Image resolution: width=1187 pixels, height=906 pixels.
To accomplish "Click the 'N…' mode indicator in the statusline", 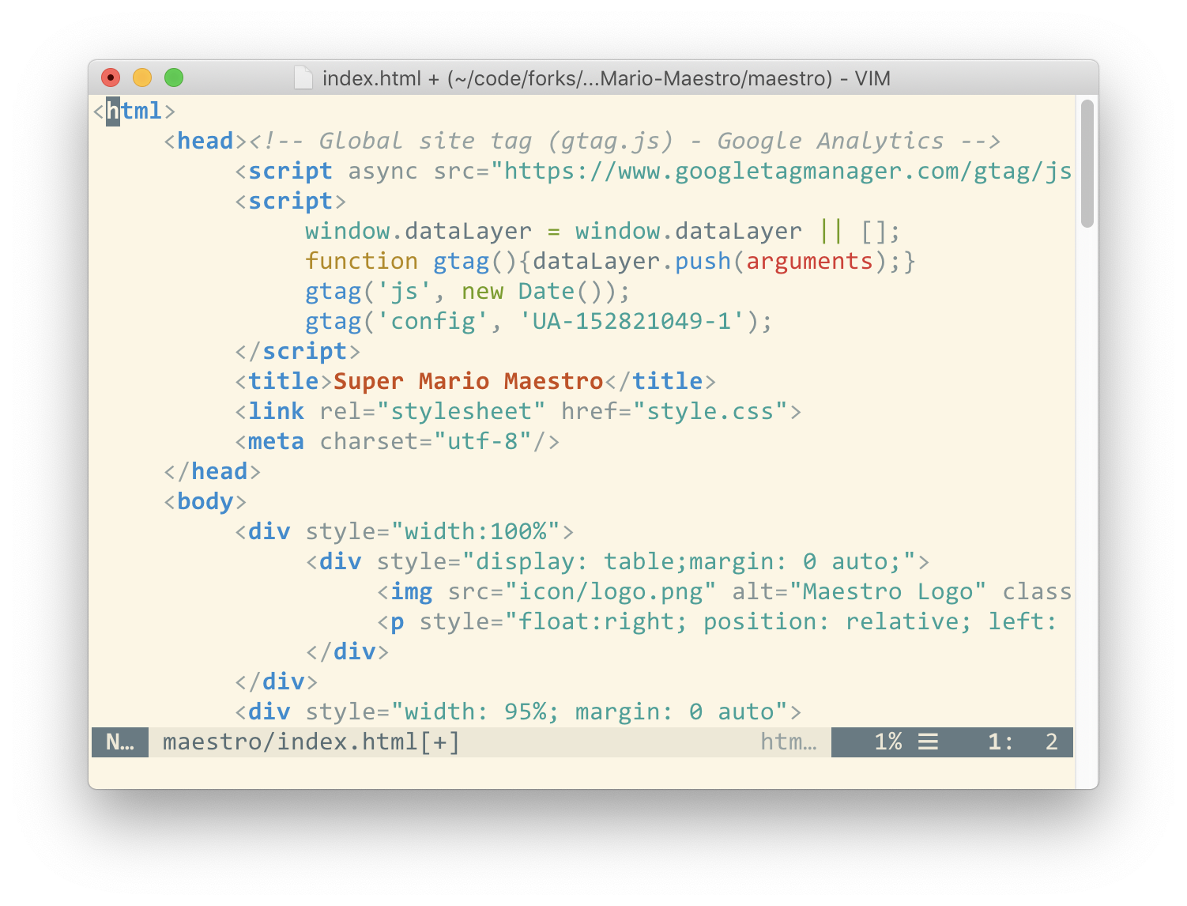I will [120, 742].
